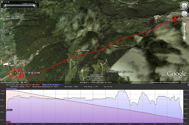
Task: Click the time slider end handle
Action: tap(34, 5)
